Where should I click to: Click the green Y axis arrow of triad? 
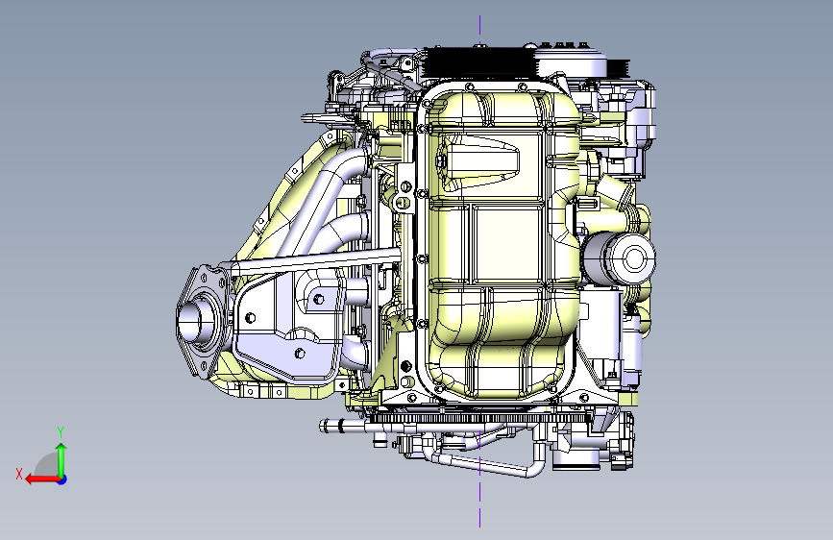(61, 460)
